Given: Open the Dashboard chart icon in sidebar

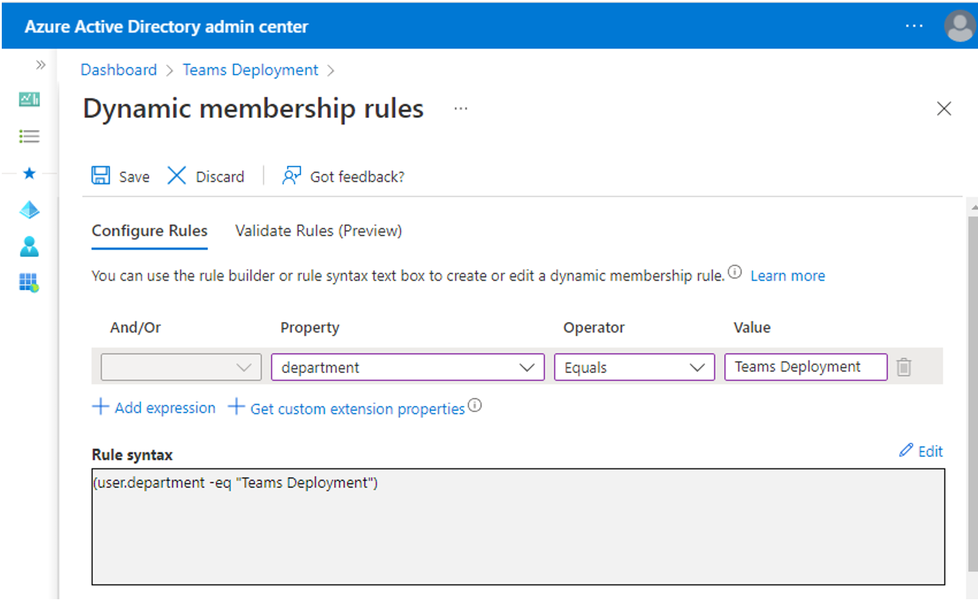Looking at the screenshot, I should click(29, 99).
